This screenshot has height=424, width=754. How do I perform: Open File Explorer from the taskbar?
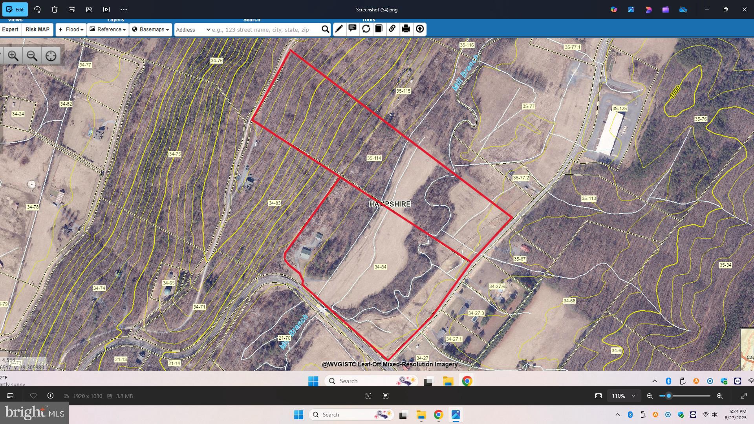click(x=421, y=415)
